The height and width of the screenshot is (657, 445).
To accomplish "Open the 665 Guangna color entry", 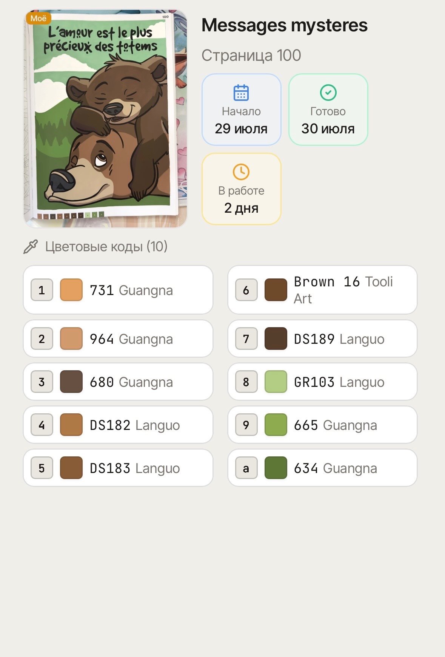I will [x=322, y=425].
